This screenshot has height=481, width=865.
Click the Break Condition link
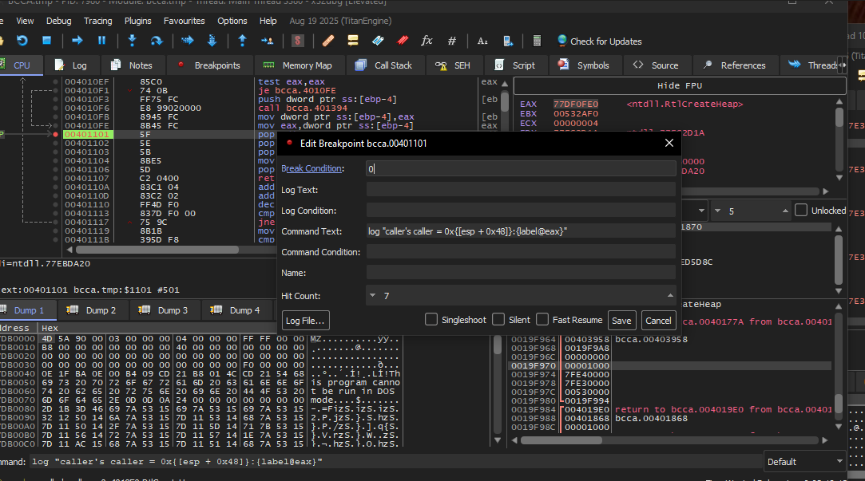pos(312,168)
